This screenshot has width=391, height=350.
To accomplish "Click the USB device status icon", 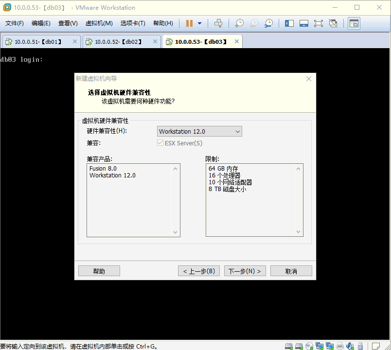I will 360,346.
